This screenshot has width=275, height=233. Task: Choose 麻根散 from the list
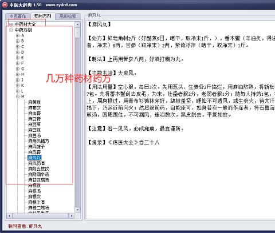tap(34, 186)
